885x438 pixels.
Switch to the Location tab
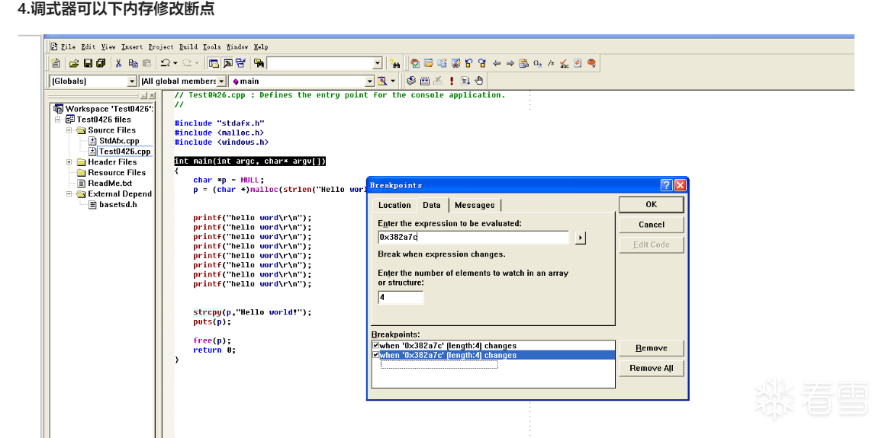394,205
